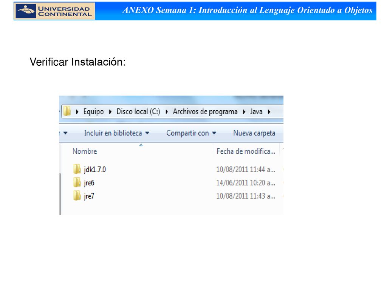Click the date 10/08/2011 11:44 for jdk1.7.0
The width and height of the screenshot is (387, 290).
click(x=246, y=170)
